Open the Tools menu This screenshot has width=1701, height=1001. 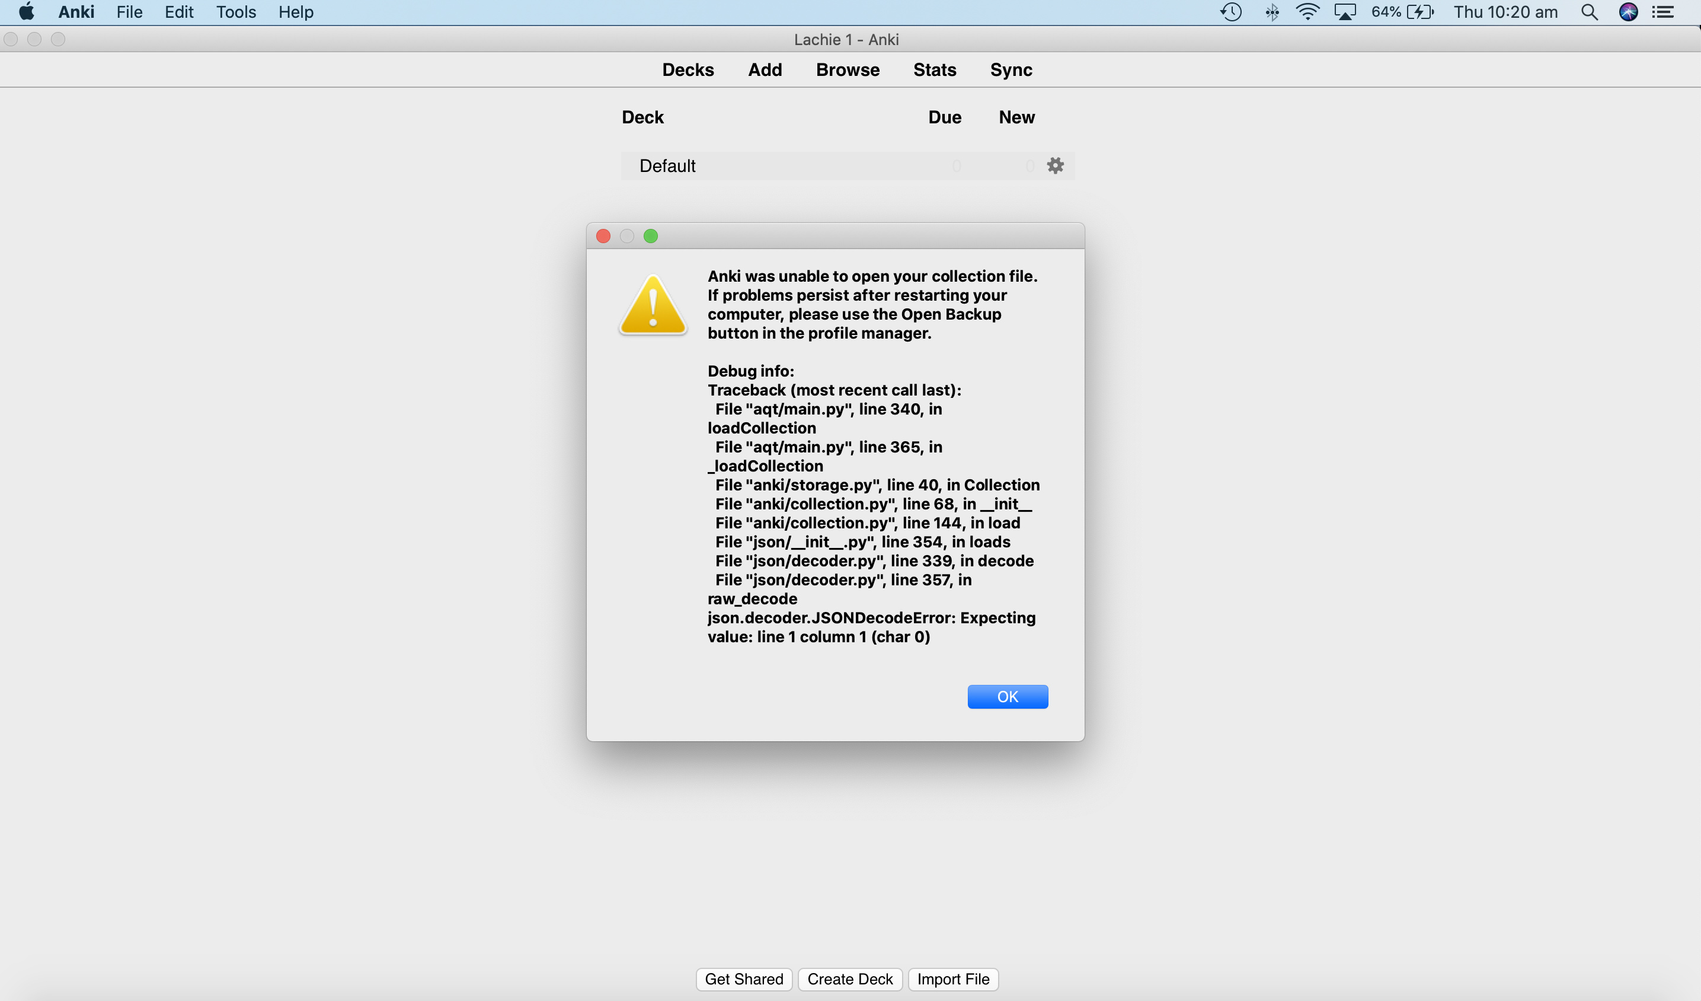[235, 12]
